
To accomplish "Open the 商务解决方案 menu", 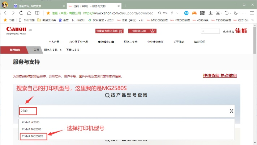I will pos(106,42).
